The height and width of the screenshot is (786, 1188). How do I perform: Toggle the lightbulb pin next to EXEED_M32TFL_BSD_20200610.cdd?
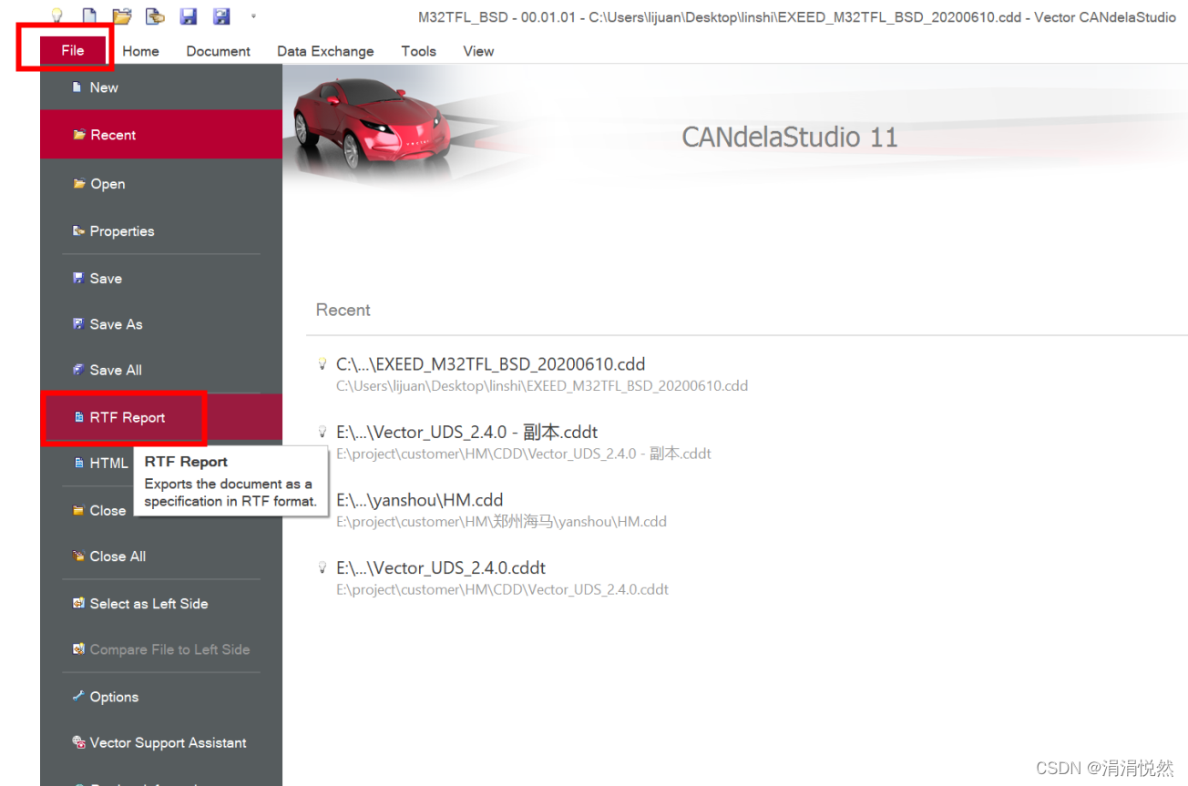[x=323, y=362]
